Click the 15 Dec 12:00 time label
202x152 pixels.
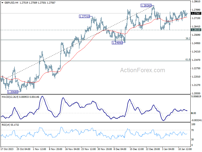pyautogui.click(x=137, y=149)
